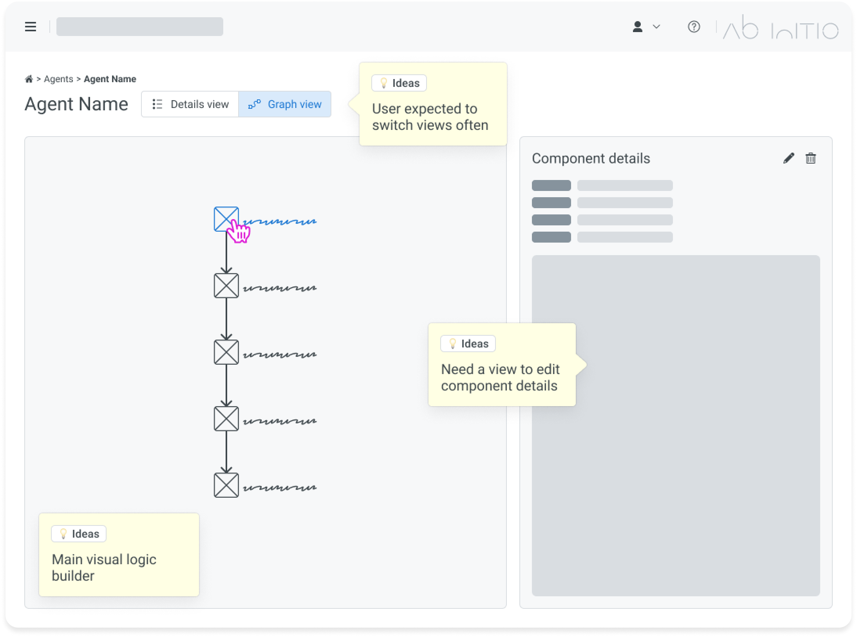Image resolution: width=857 pixels, height=637 pixels.
Task: Navigate to Agents breadcrumb link
Action: tap(58, 79)
